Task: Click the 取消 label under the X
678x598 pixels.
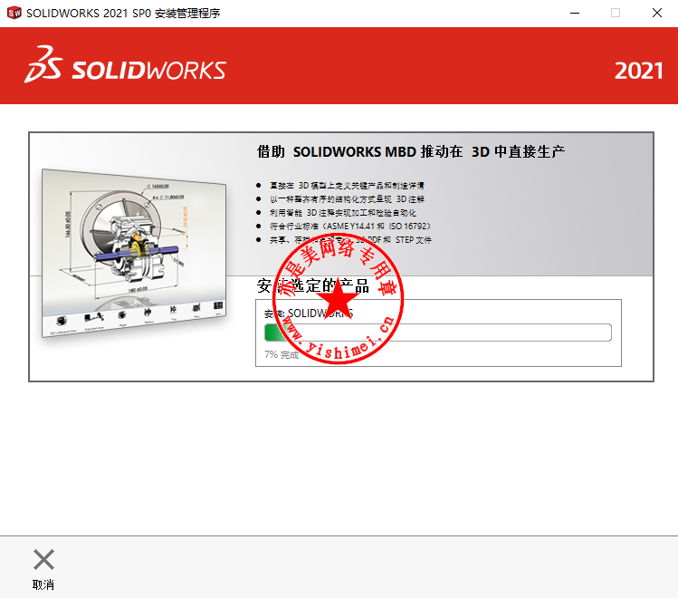Action: tap(43, 584)
